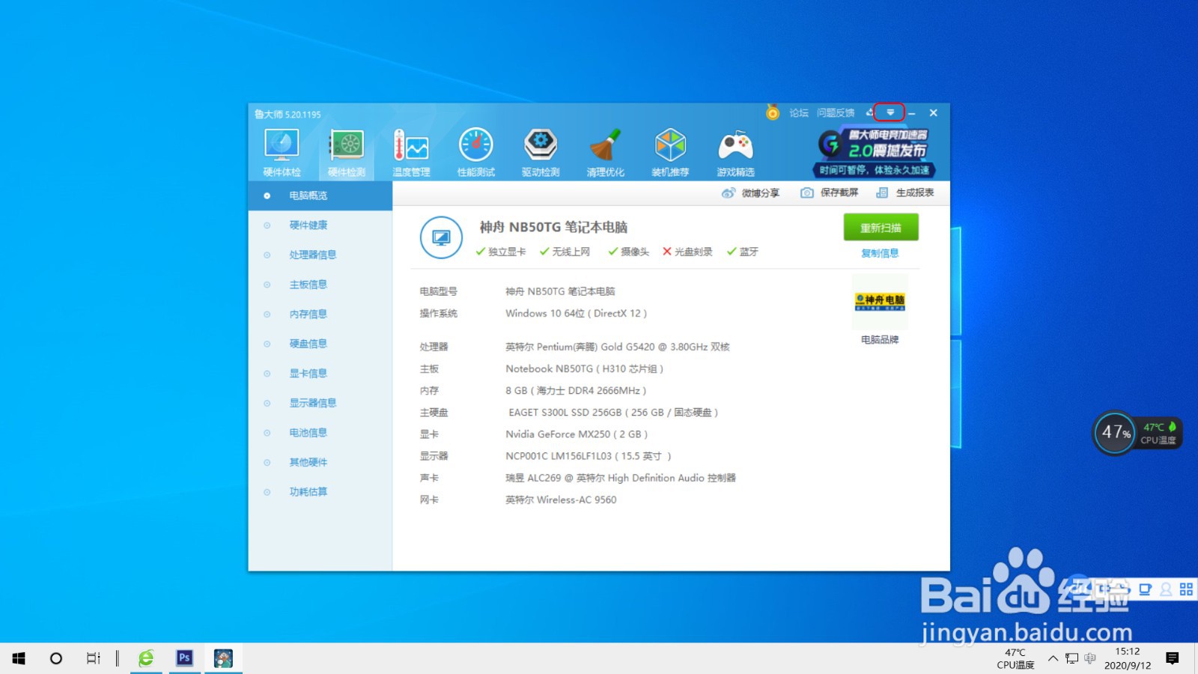Viewport: 1198px width, 674px height.
Task: Select 电脑概览 in the sidebar
Action: coord(320,195)
